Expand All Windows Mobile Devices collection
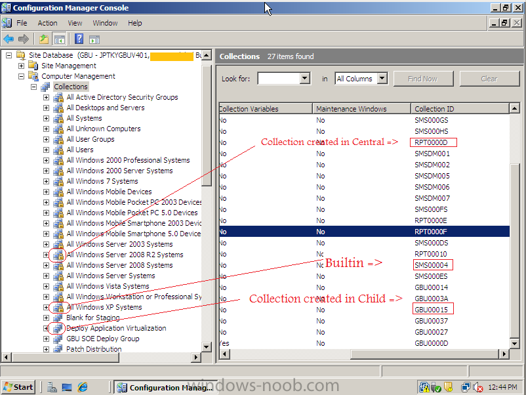The height and width of the screenshot is (395, 526). point(47,192)
